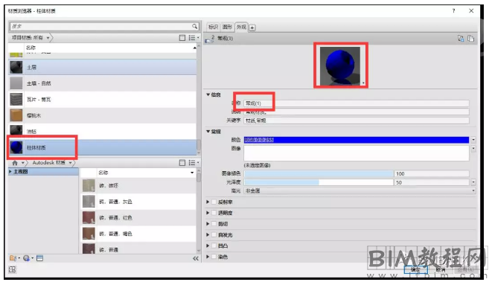The width and height of the screenshot is (492, 282).
Task: Click the add asset plus tab icon
Action: tap(252, 28)
